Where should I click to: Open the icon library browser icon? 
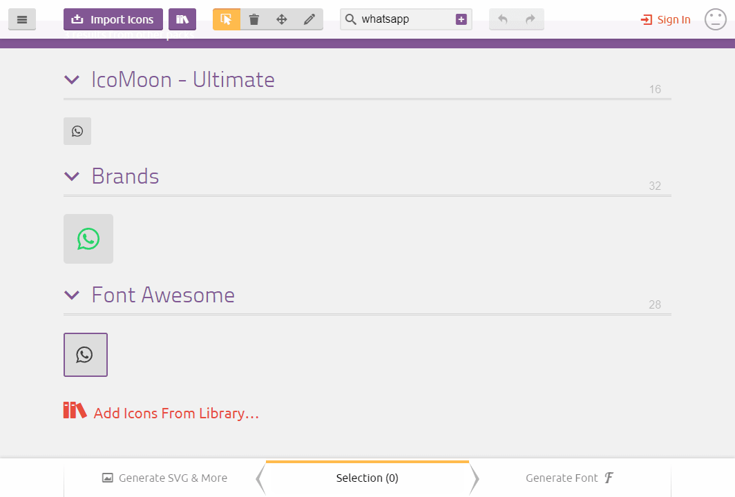pos(182,19)
